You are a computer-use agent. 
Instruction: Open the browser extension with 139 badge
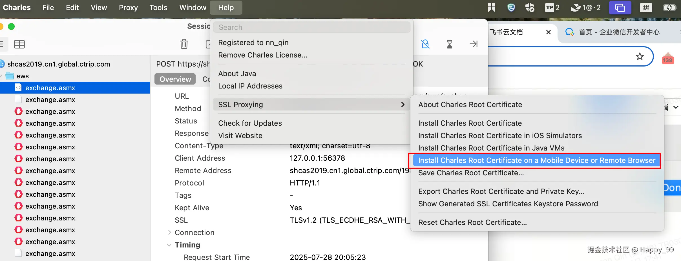(x=668, y=59)
